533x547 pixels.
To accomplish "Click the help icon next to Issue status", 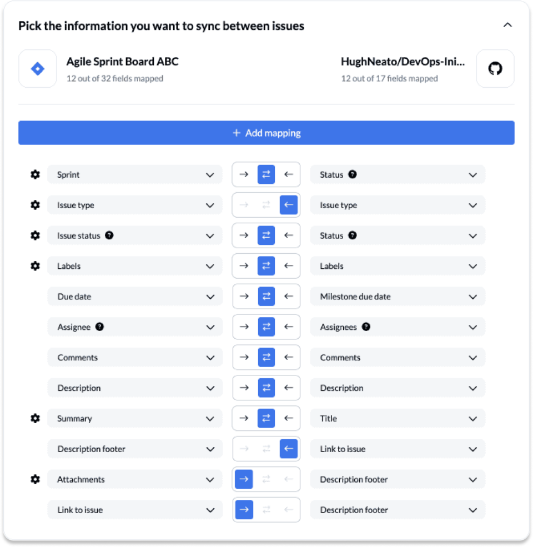I will [109, 235].
